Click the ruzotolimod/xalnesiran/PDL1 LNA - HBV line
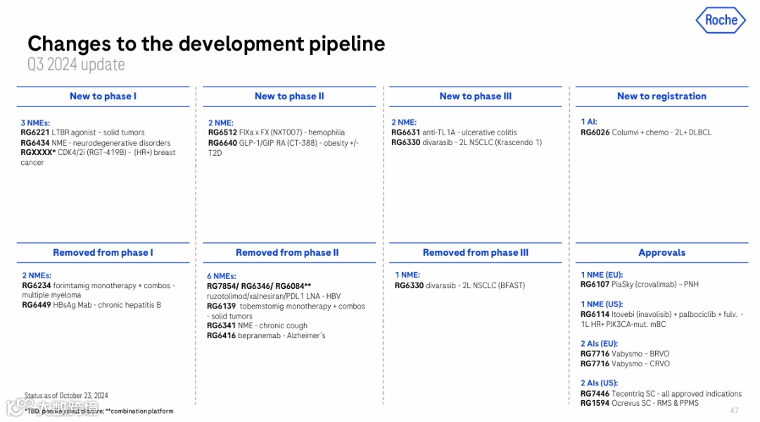Image resolution: width=760 pixels, height=422 pixels. (274, 296)
